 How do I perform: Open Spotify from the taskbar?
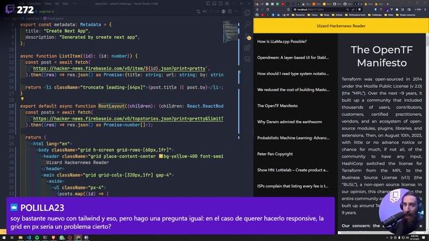point(37,238)
